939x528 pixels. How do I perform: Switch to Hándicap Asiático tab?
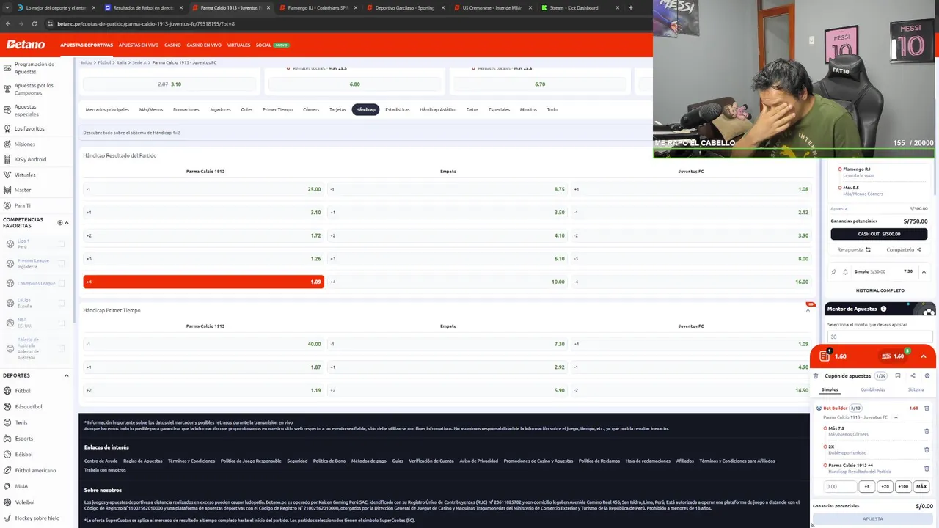[438, 109]
